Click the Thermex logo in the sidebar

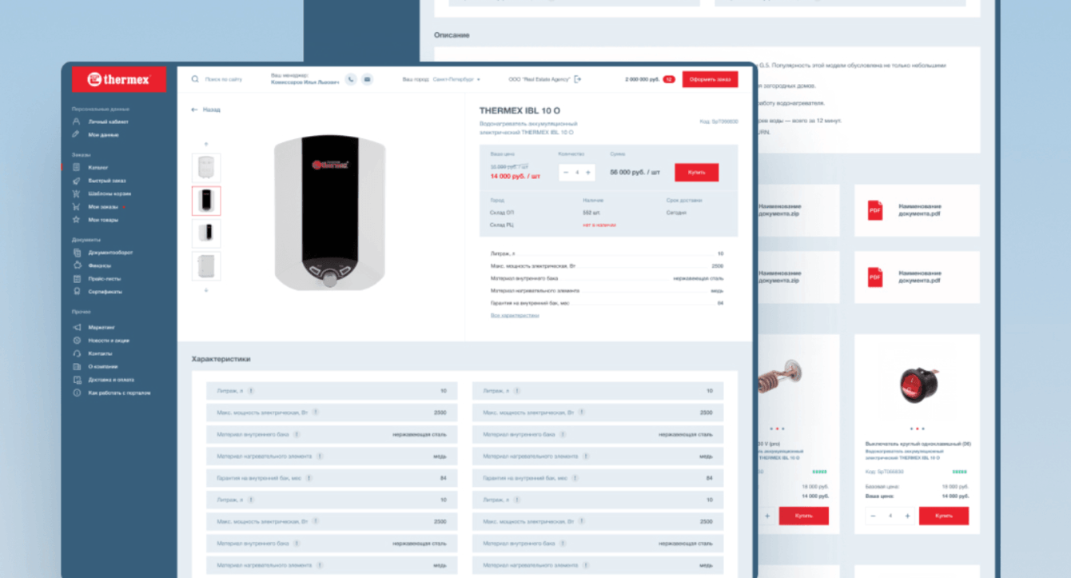point(118,79)
